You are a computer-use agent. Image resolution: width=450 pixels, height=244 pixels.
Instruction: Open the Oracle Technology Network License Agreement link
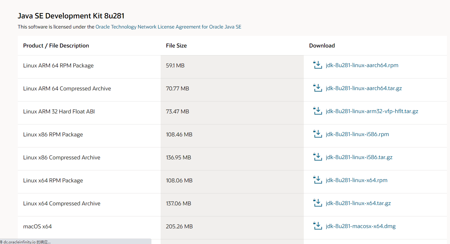coord(168,27)
